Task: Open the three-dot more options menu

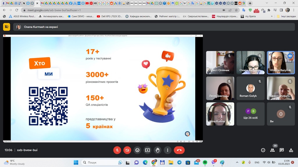Action: pos(168,150)
